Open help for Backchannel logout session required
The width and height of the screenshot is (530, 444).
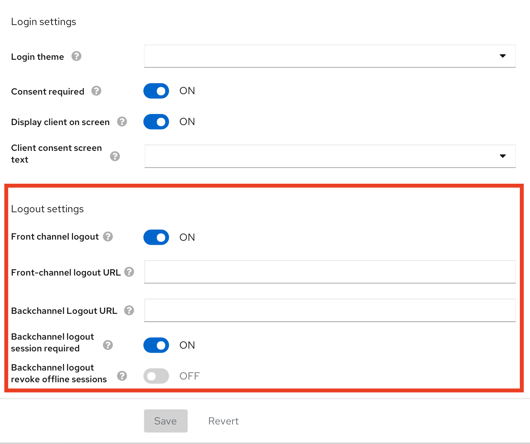pyautogui.click(x=108, y=345)
